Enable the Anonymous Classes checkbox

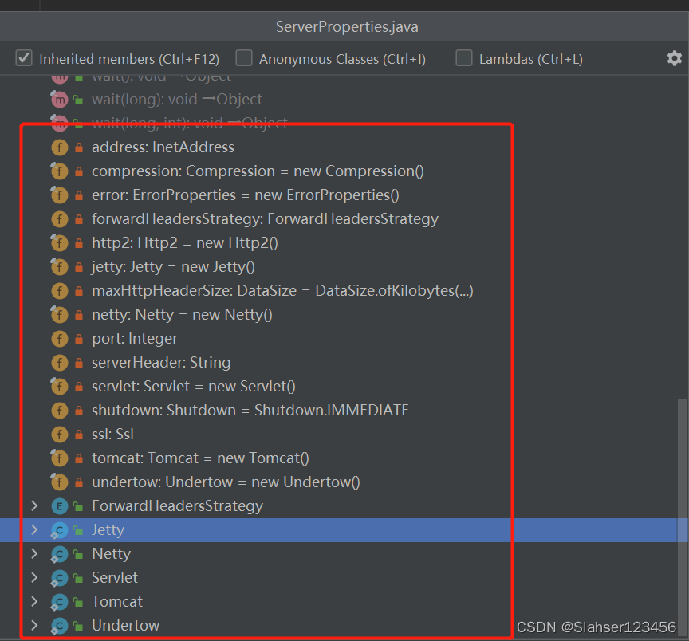[x=244, y=57]
